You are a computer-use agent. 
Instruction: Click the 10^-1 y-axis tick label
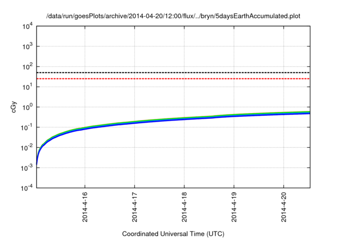(x=27, y=128)
